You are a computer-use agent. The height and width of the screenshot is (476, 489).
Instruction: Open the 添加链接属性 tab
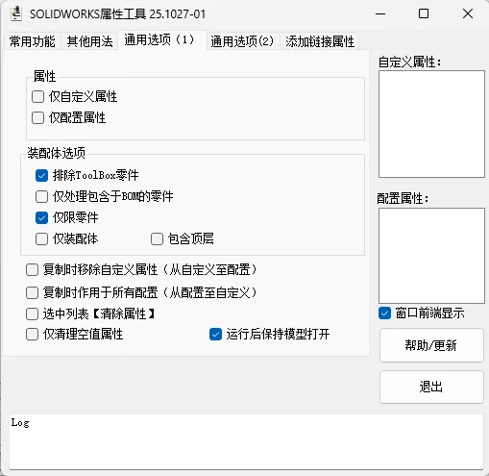tap(320, 41)
